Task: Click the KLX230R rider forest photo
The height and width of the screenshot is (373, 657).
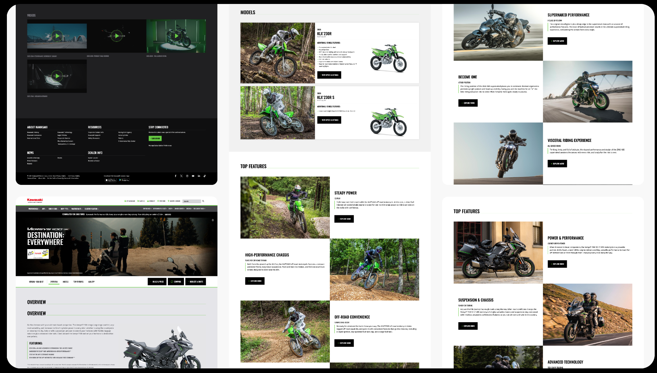Action: coord(278,53)
